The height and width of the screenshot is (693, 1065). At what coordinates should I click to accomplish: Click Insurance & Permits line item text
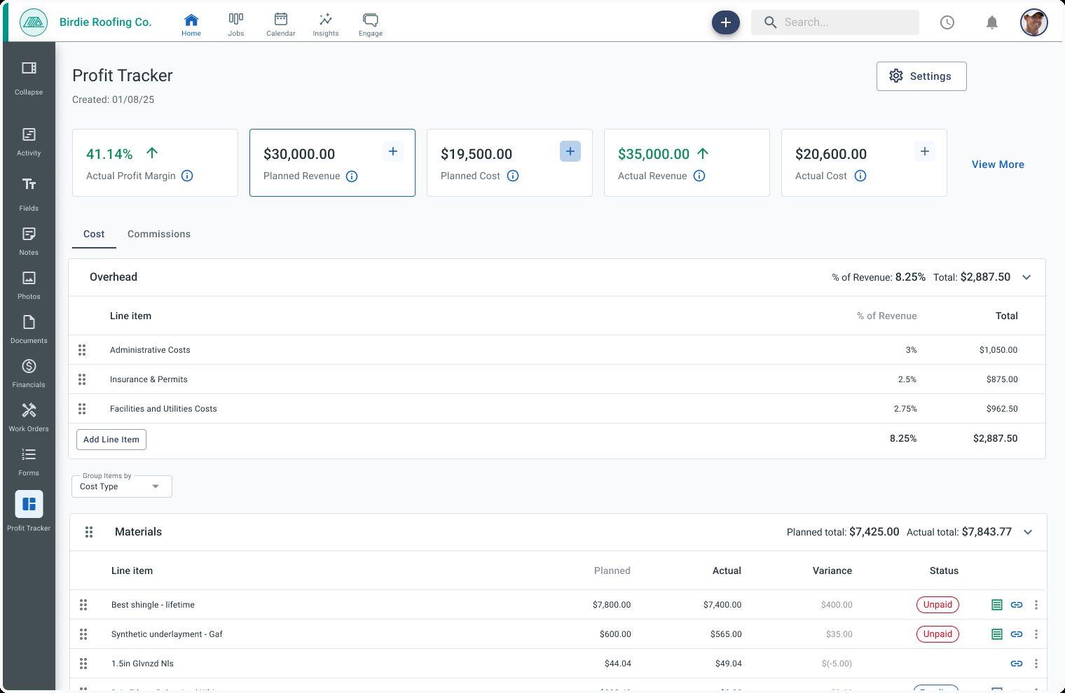pos(149,379)
